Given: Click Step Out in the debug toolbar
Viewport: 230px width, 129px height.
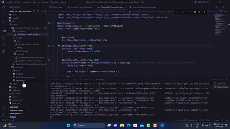Looking at the screenshot, I should 191,12.
